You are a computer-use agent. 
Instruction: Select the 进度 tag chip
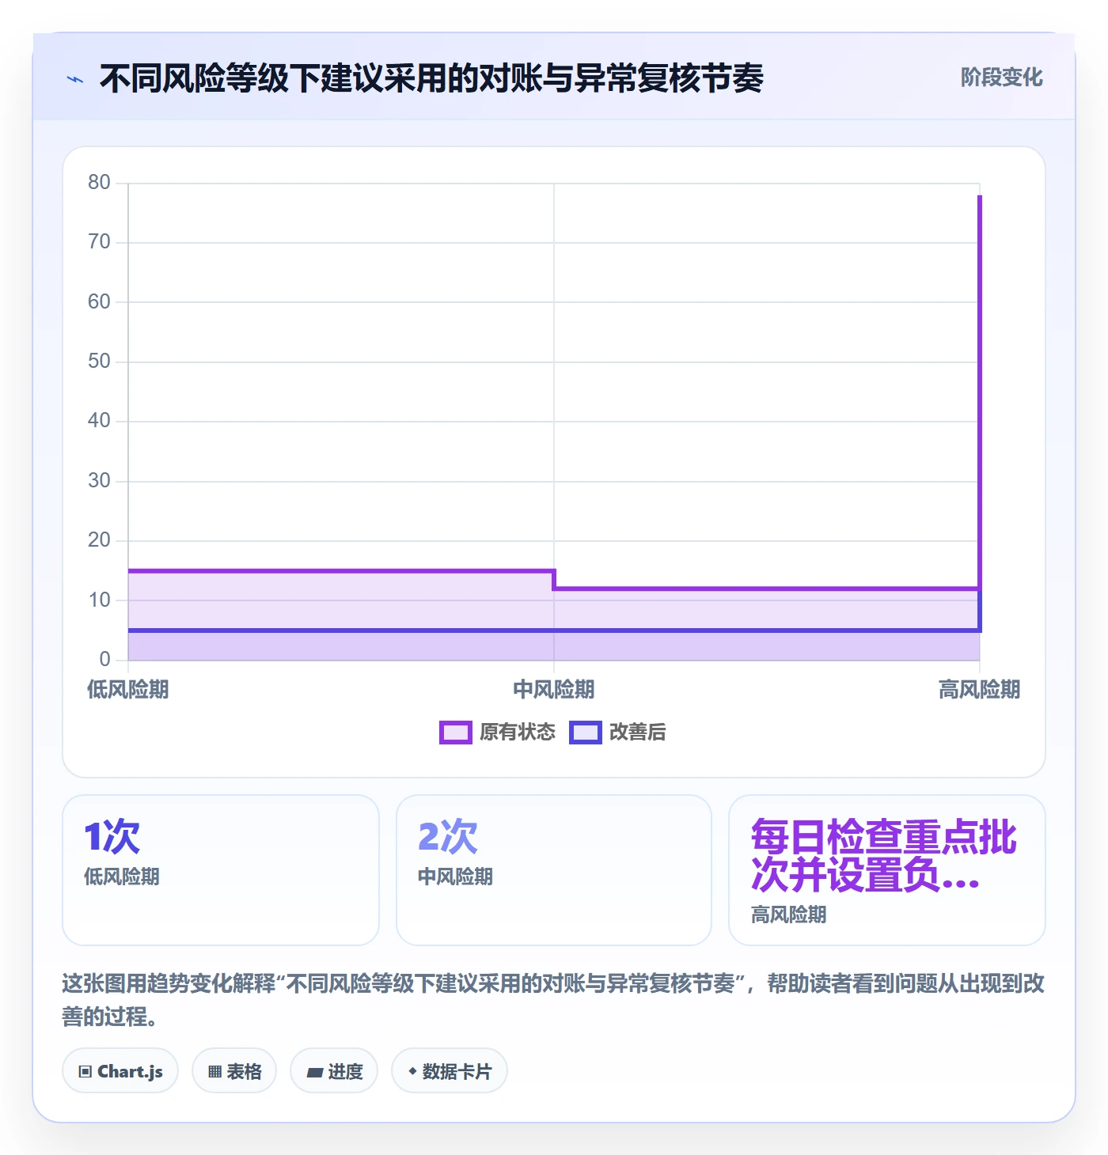(x=334, y=1071)
